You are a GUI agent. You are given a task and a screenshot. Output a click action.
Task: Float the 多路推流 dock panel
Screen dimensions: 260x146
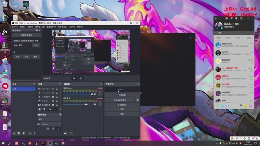point(37,30)
